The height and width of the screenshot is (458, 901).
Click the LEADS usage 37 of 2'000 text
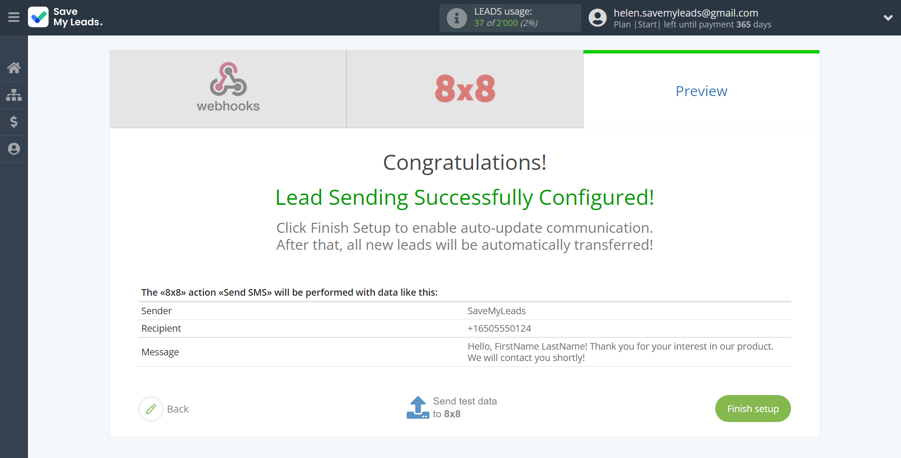click(x=506, y=23)
